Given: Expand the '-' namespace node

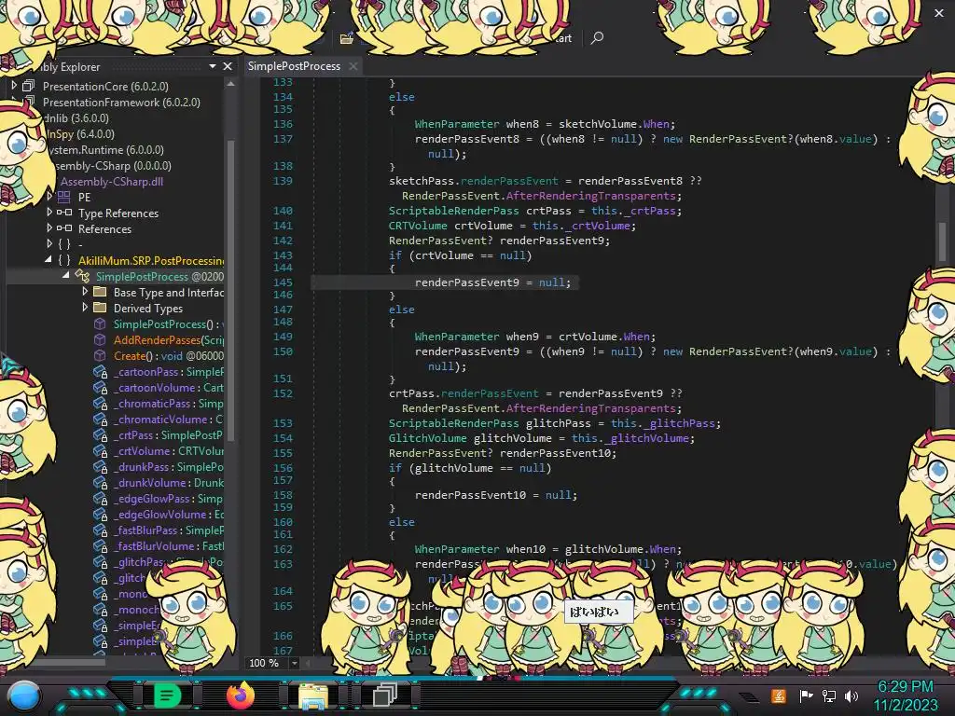Looking at the screenshot, I should pos(49,243).
